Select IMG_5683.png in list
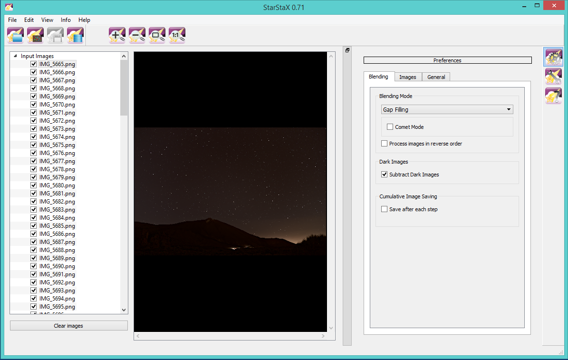 (57, 210)
